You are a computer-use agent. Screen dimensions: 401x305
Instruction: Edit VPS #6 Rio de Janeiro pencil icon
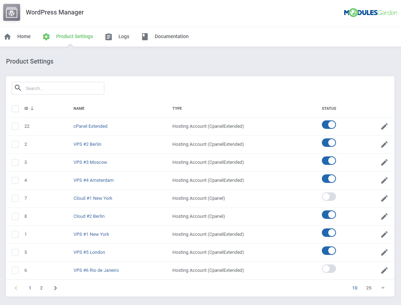pos(384,270)
